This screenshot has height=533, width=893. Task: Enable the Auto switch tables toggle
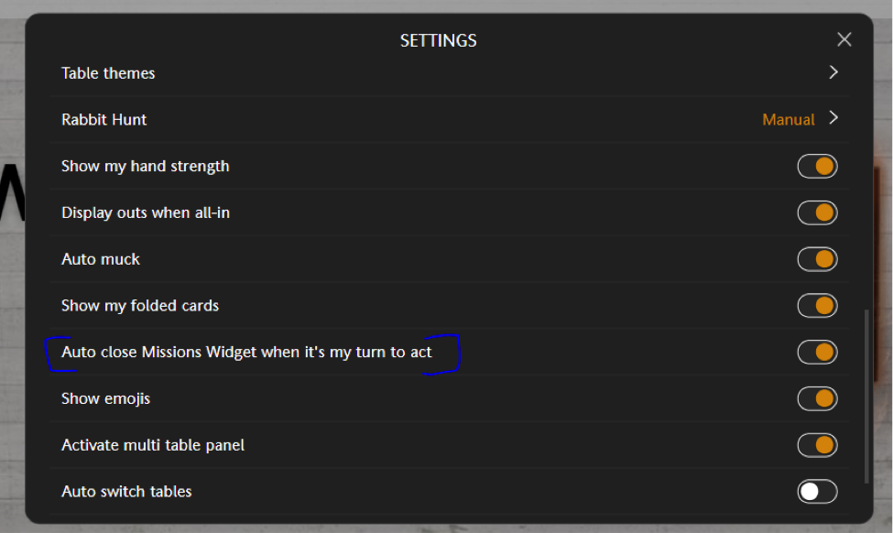pos(817,492)
